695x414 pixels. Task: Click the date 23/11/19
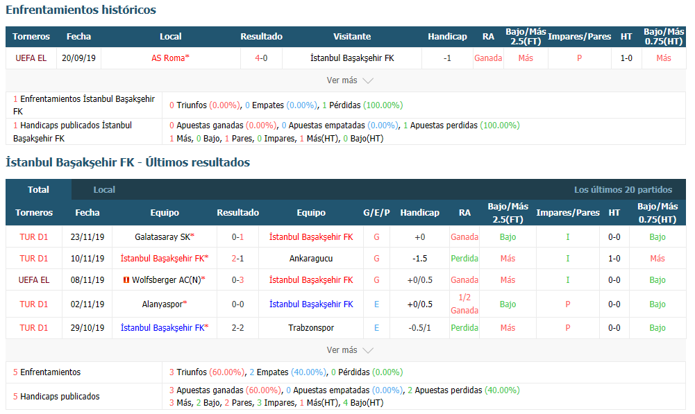click(87, 237)
